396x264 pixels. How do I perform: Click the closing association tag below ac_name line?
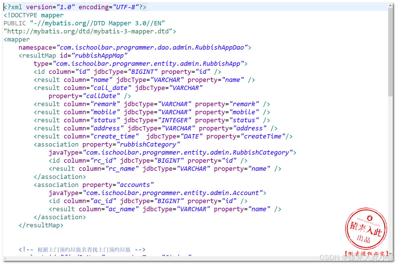(60, 217)
